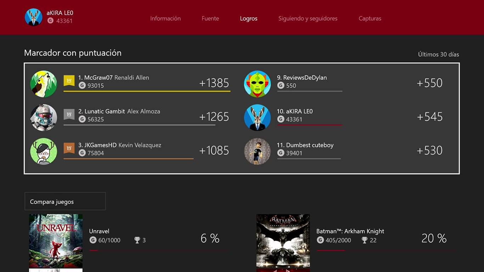
Task: Open aKIRA LE0's rabbit avatar in leaderboard
Action: pyautogui.click(x=257, y=118)
